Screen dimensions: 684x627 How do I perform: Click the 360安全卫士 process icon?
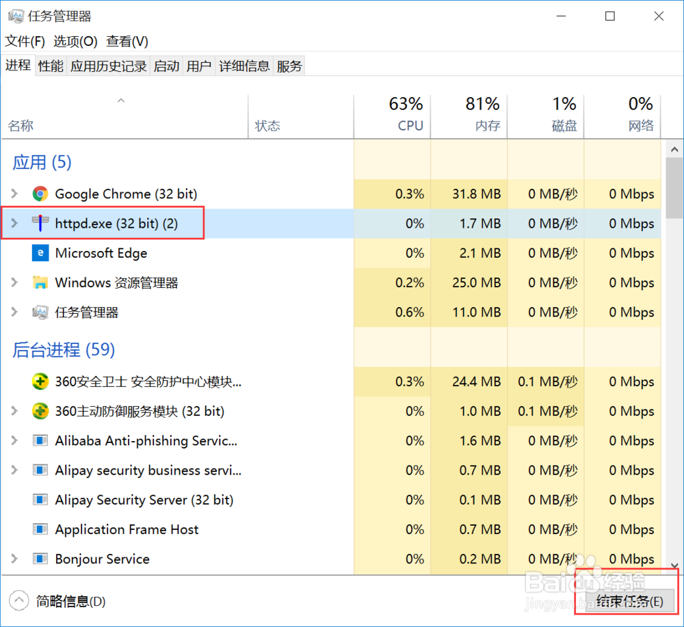point(40,382)
